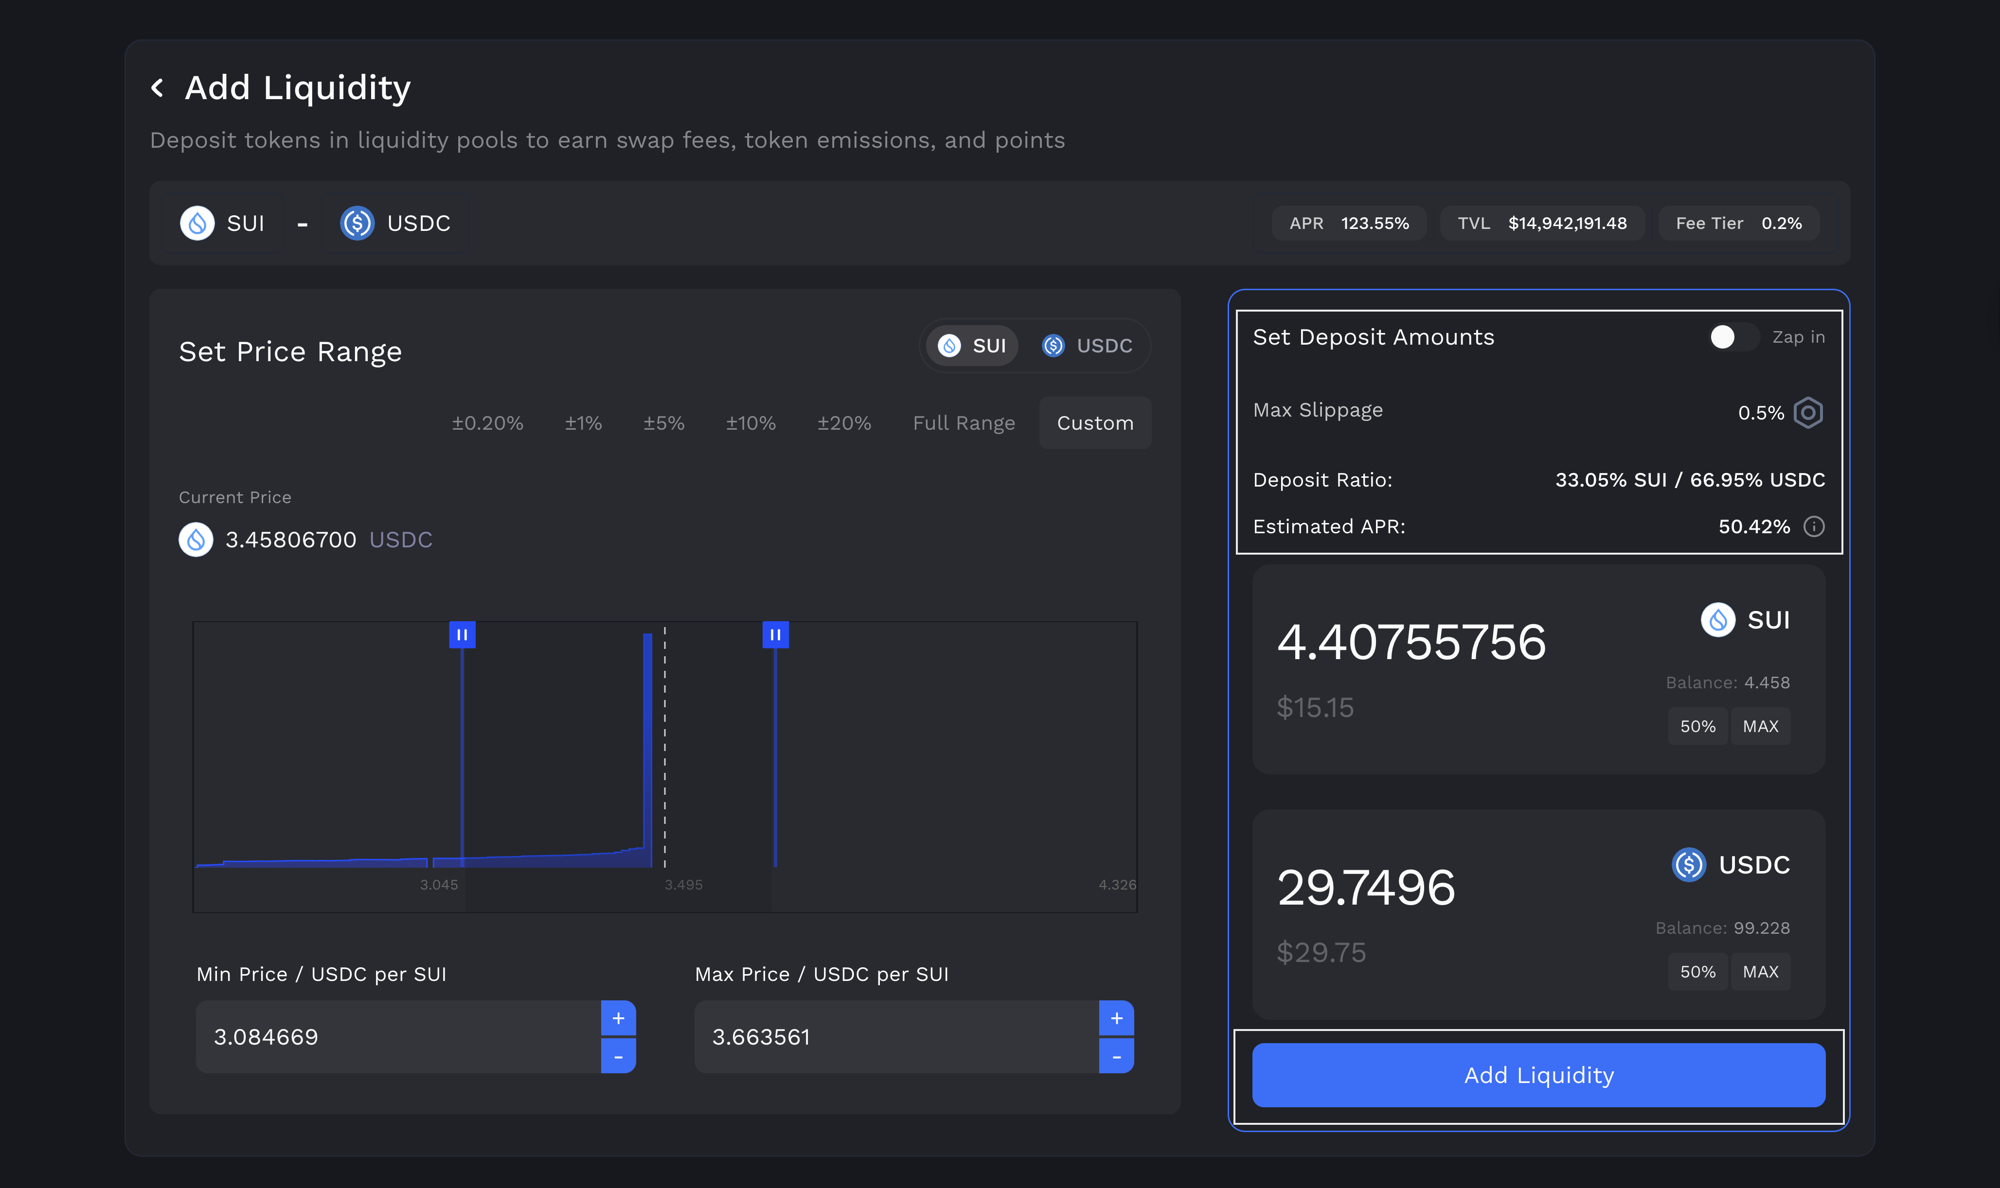Grab the right max-price handle on the chart
This screenshot has height=1188, width=2000.
775,635
